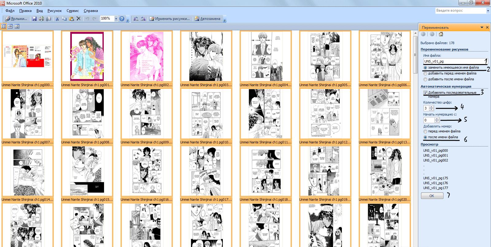Screen dimensions: 491x247
Task: Click the Undo arrow icon
Action: click(x=87, y=19)
